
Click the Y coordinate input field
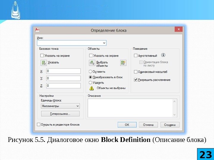(x=64, y=78)
